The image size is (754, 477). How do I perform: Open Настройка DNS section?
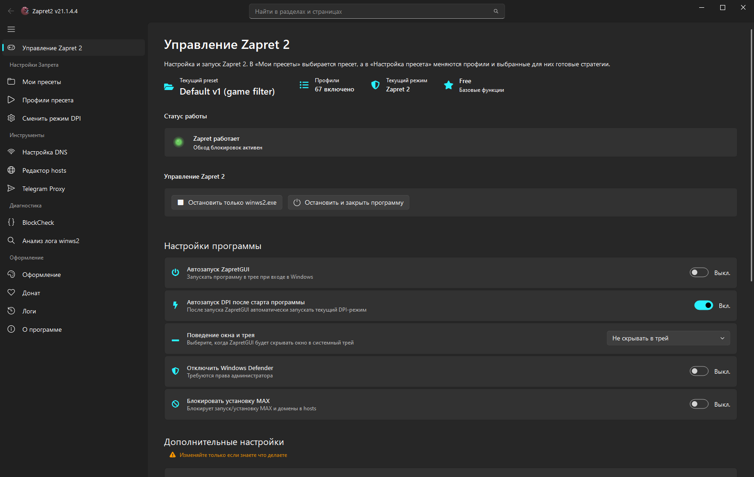(x=74, y=152)
